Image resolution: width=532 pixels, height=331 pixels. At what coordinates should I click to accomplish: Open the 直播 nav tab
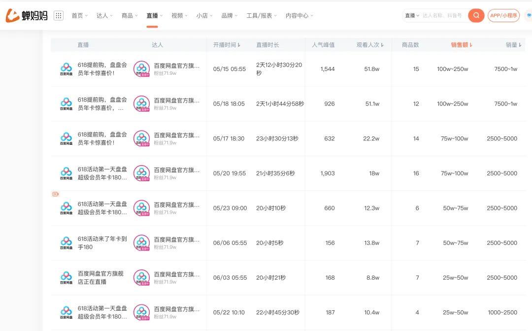click(x=154, y=16)
